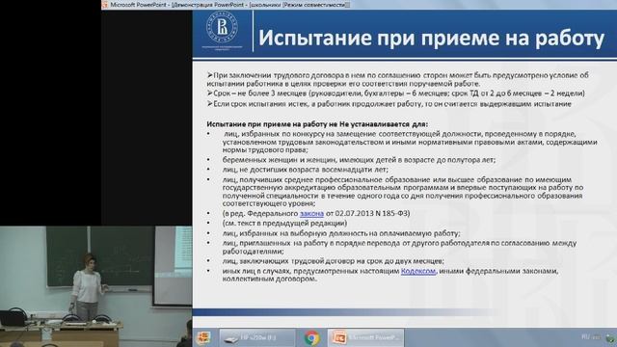The image size is (617, 347).
Task: Follow the 'Кодексом' hyperlink on slide
Action: coord(418,271)
